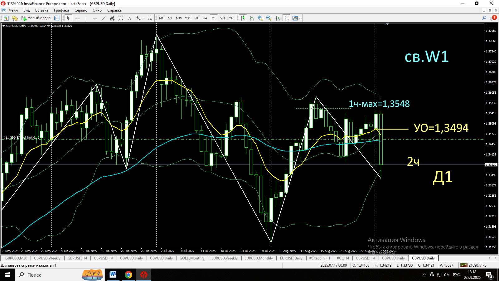Toggle chart auto scroll icon
The height and width of the screenshot is (281, 499).
278,18
